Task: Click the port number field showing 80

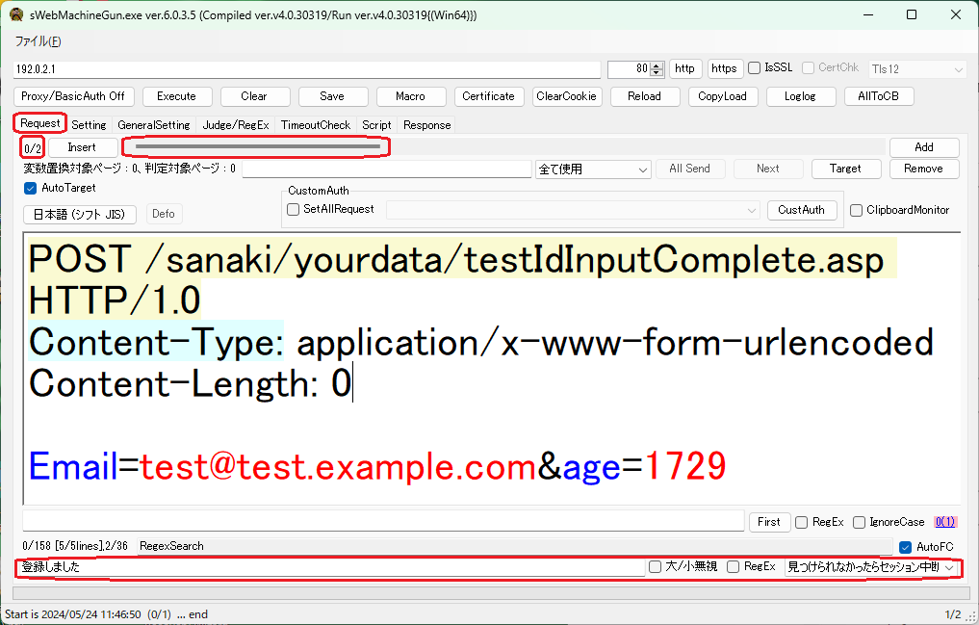Action: coord(628,68)
